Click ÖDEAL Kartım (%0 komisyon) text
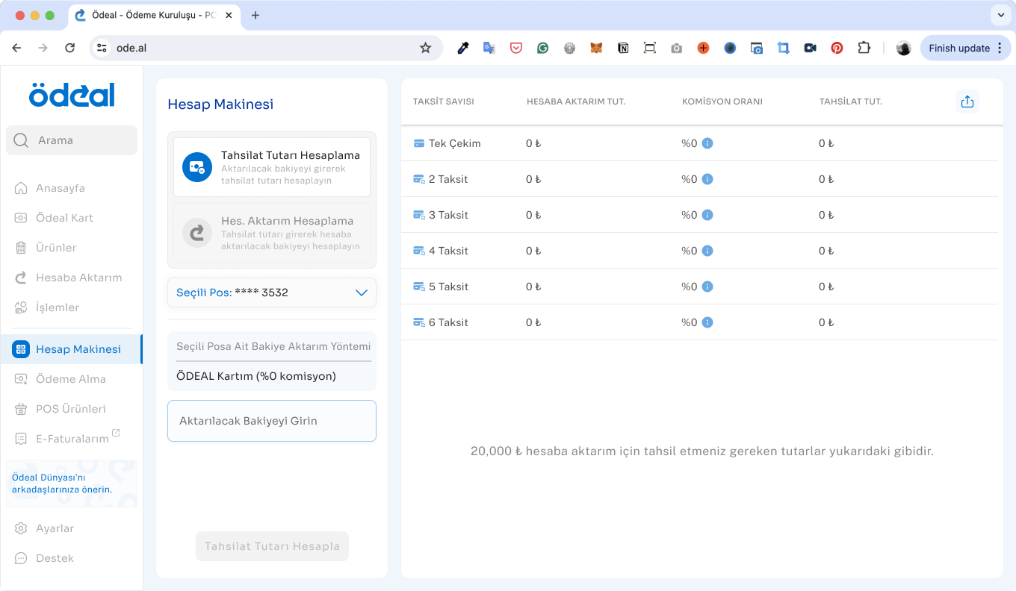Image resolution: width=1016 pixels, height=591 pixels. 256,376
